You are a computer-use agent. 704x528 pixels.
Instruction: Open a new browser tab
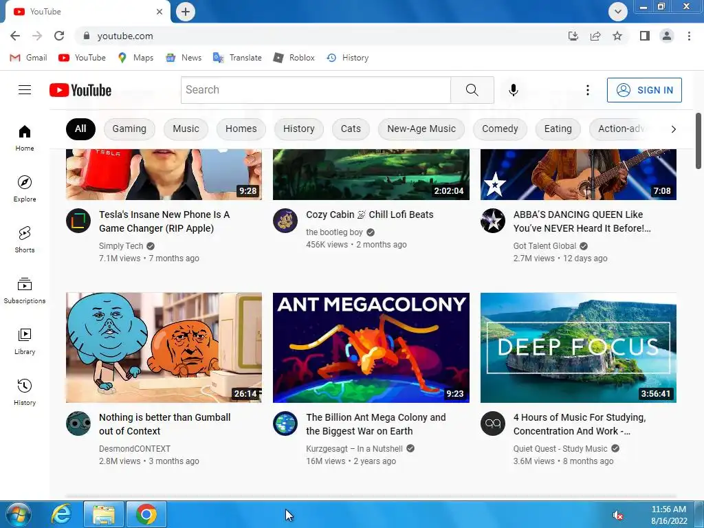186,12
